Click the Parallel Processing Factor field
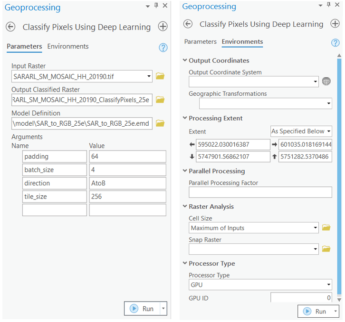Image resolution: width=345 pixels, height=322 pixels. 260,192
